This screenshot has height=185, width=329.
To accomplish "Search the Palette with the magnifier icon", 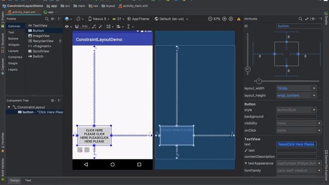I will [47, 19].
